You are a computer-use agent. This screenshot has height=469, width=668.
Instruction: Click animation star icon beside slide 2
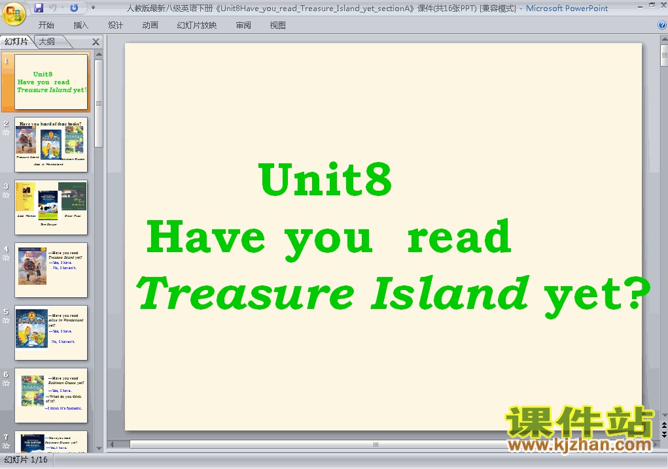pos(6,132)
